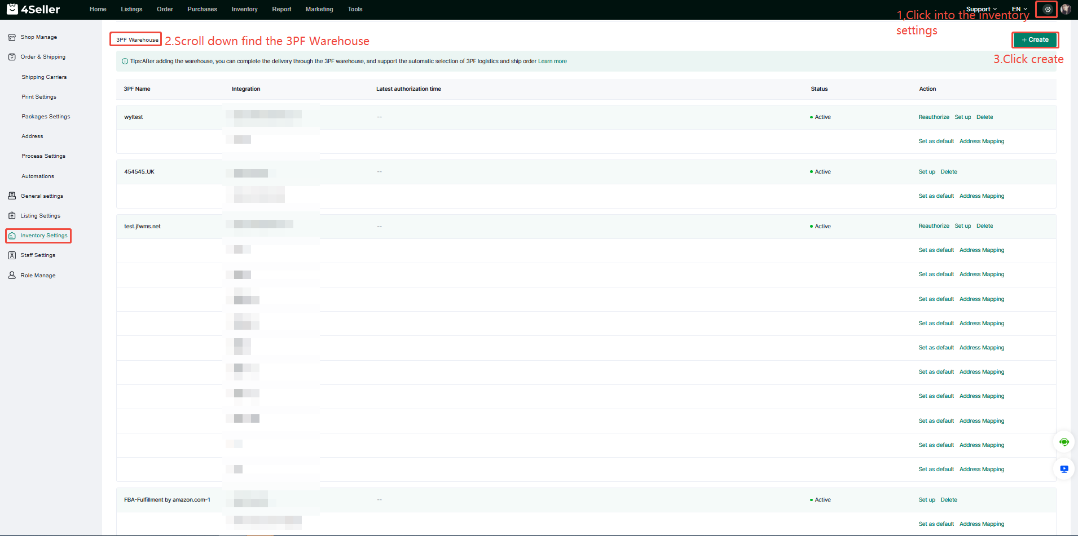This screenshot has width=1078, height=536.
Task: Select Automations in sidebar
Action: (x=38, y=176)
